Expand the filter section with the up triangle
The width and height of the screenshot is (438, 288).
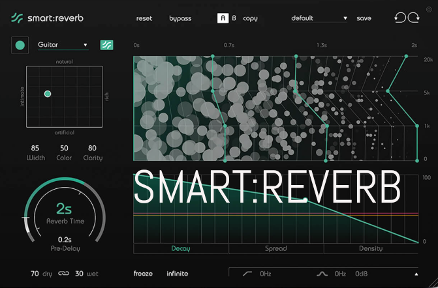pyautogui.click(x=416, y=274)
